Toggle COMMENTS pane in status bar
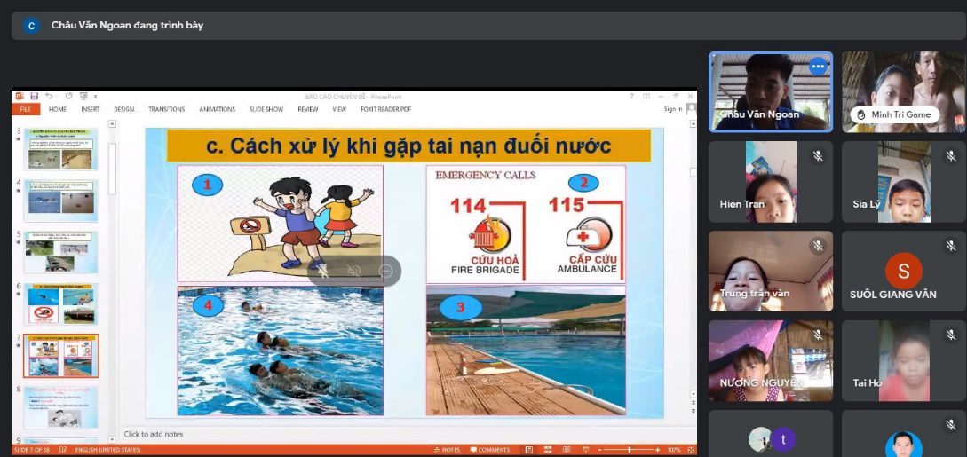 tap(489, 450)
